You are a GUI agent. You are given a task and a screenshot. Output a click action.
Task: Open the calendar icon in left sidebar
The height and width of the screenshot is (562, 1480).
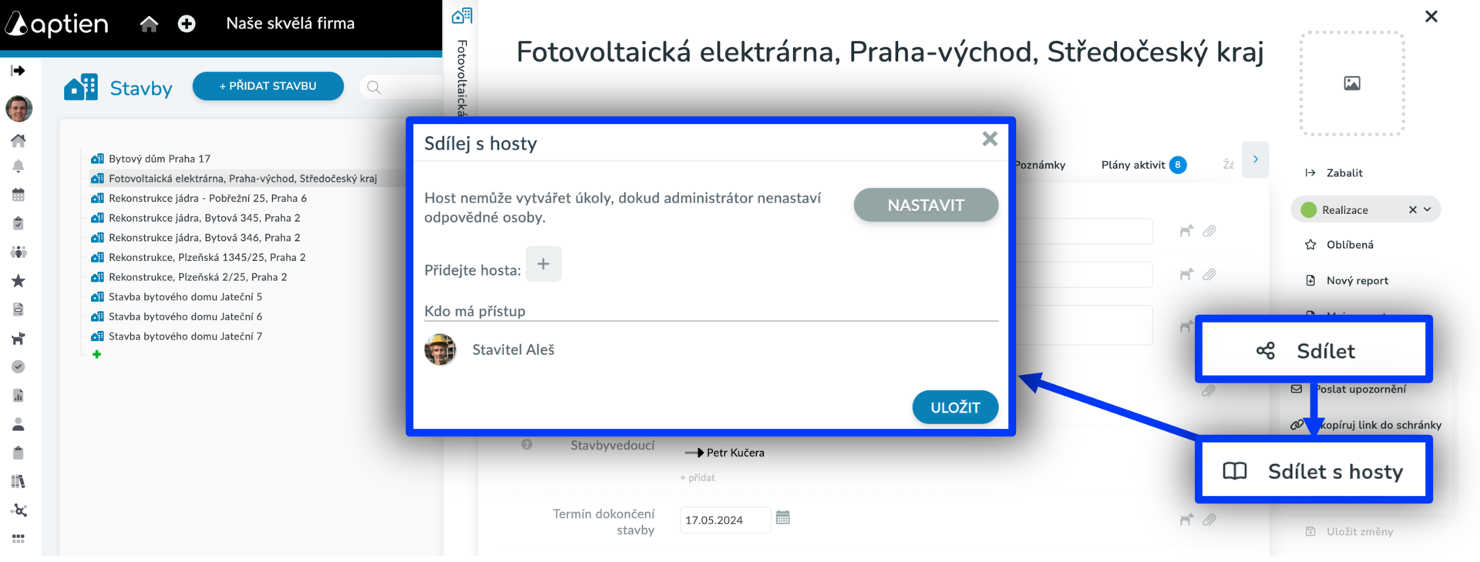18,195
